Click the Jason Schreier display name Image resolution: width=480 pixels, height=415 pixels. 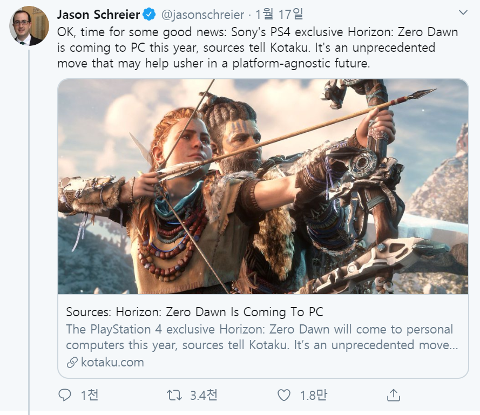click(x=98, y=14)
